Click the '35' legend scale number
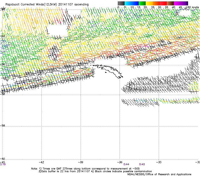Viewport: 200px width, 176px height. [x=166, y=7]
